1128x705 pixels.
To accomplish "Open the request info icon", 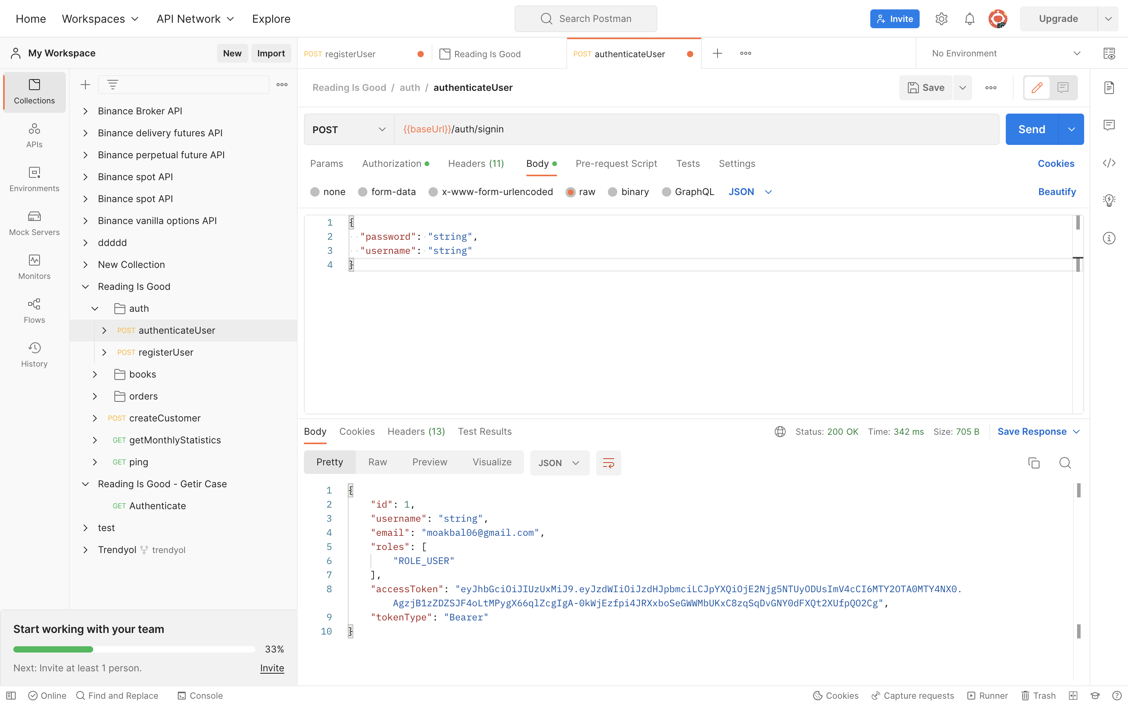I will tap(1109, 238).
